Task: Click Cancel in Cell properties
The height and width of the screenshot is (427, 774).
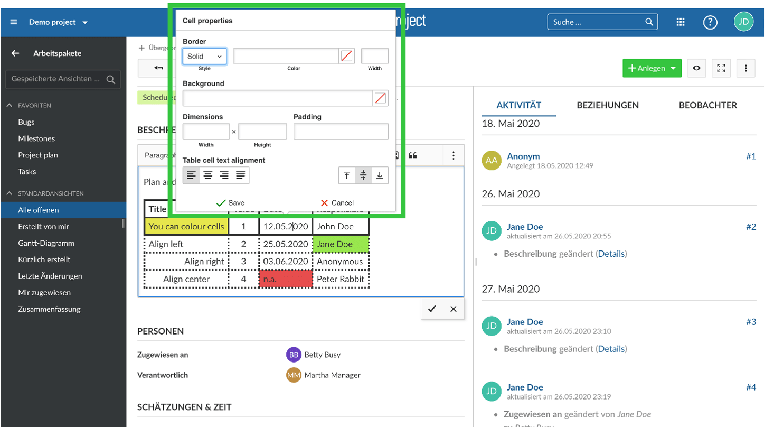Action: point(337,203)
